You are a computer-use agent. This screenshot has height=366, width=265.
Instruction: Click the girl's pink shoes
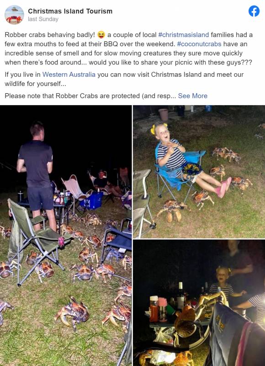coord(223,187)
